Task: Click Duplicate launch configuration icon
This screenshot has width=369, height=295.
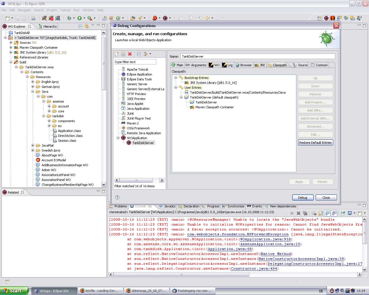Action: [x=123, y=54]
